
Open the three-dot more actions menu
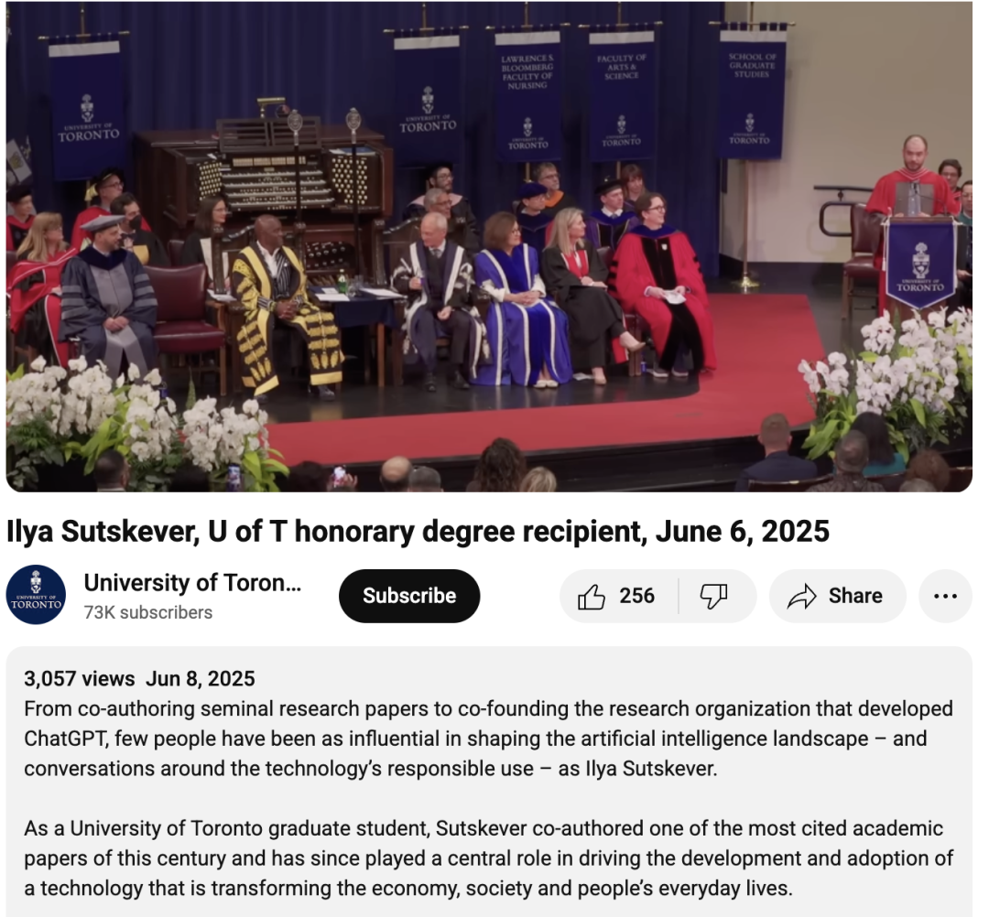[x=945, y=596]
